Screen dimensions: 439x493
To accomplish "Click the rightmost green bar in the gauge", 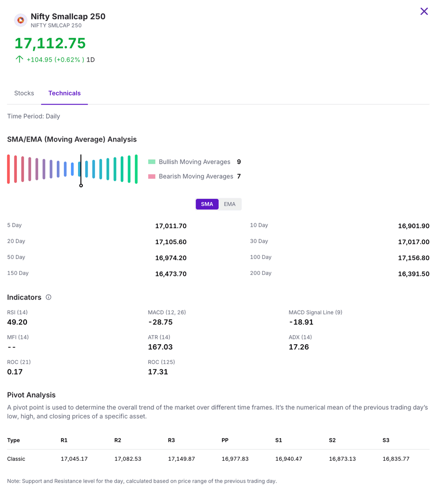I will tap(136, 169).
